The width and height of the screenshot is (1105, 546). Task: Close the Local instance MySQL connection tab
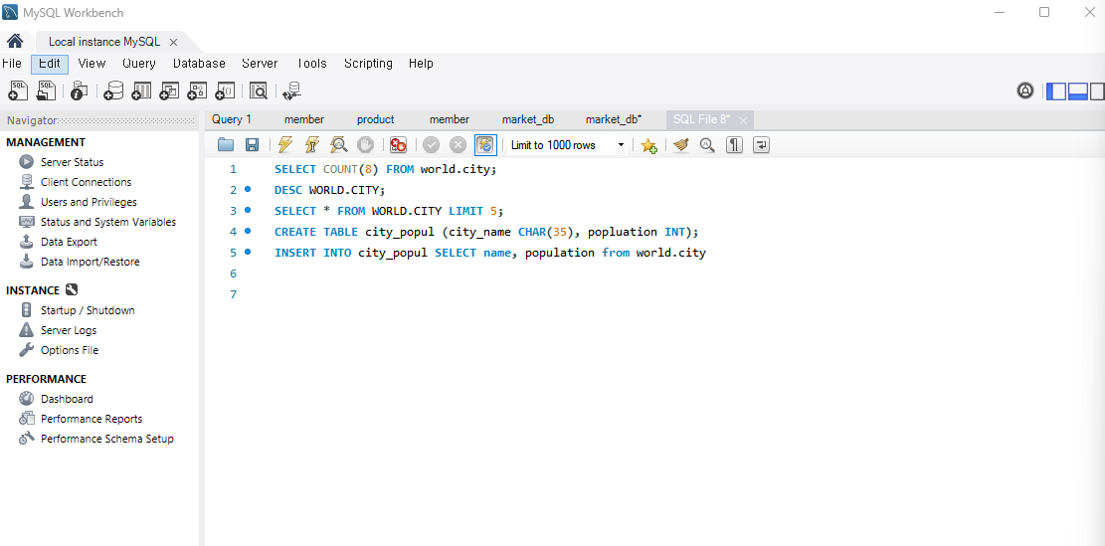click(173, 43)
